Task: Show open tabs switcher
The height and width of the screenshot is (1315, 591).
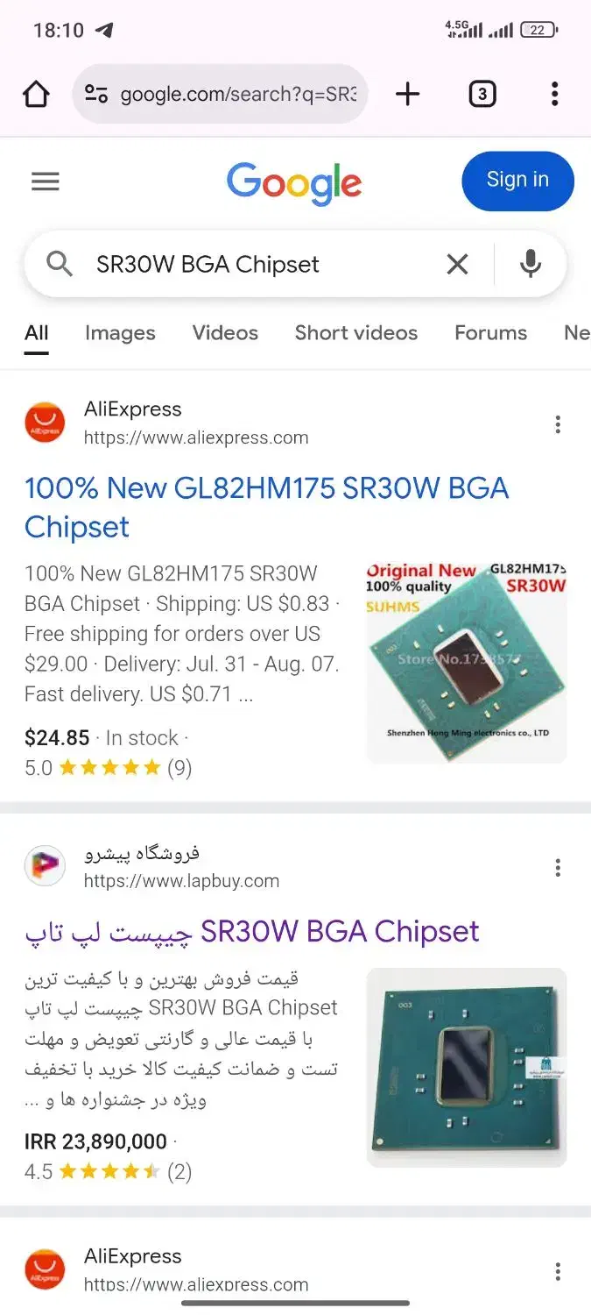Action: [x=482, y=94]
